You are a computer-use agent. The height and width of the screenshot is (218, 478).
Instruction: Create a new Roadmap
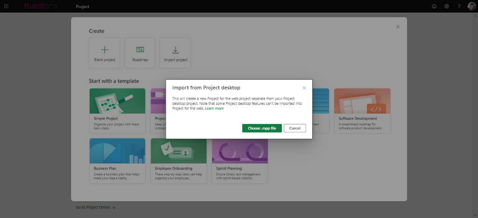point(140,53)
